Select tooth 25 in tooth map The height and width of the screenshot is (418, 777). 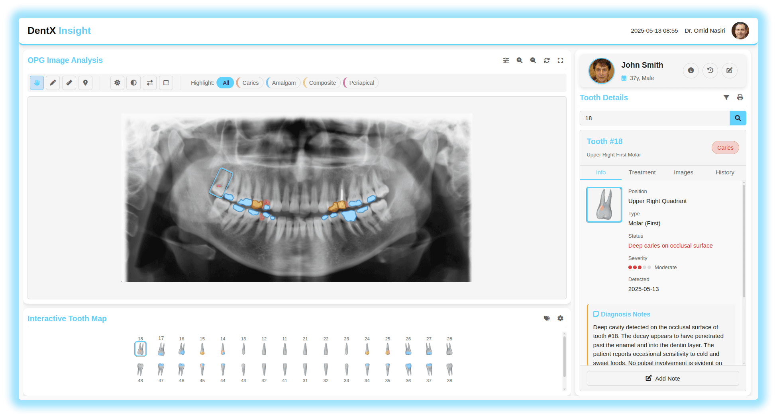tap(388, 348)
